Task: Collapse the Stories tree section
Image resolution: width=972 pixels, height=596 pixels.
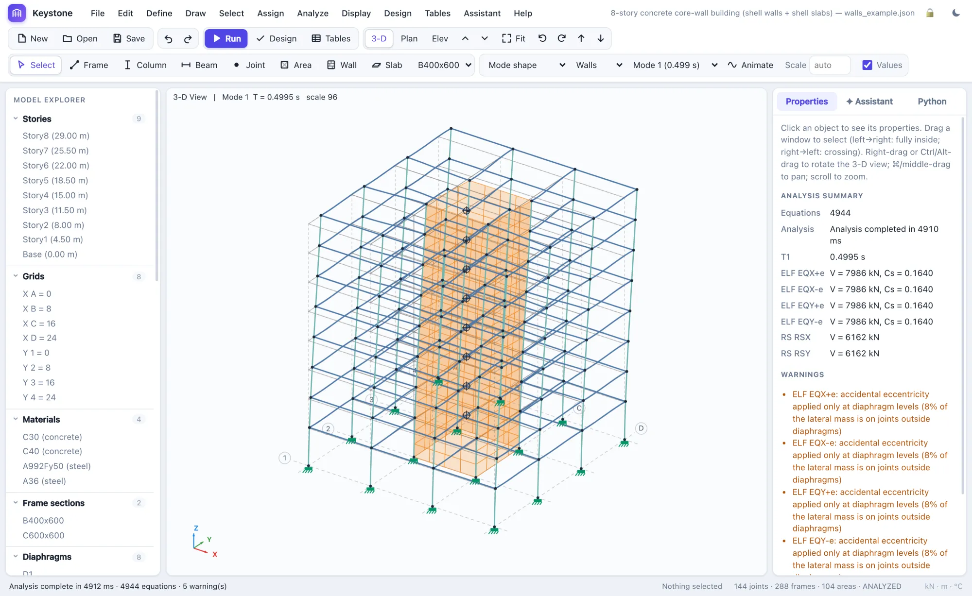Action: [16, 119]
